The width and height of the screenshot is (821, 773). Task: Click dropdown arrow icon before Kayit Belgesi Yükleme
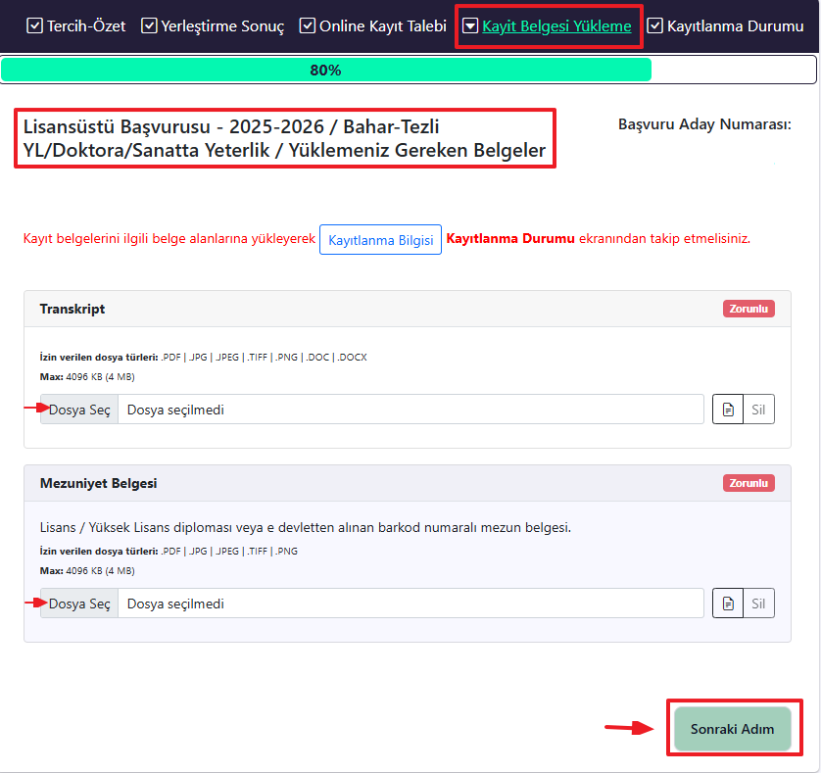click(x=470, y=26)
